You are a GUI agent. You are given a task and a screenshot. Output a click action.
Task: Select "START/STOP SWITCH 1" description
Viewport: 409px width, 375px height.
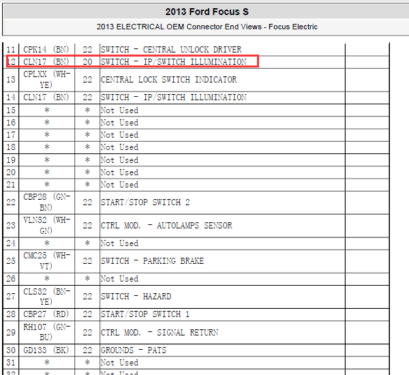pos(145,314)
